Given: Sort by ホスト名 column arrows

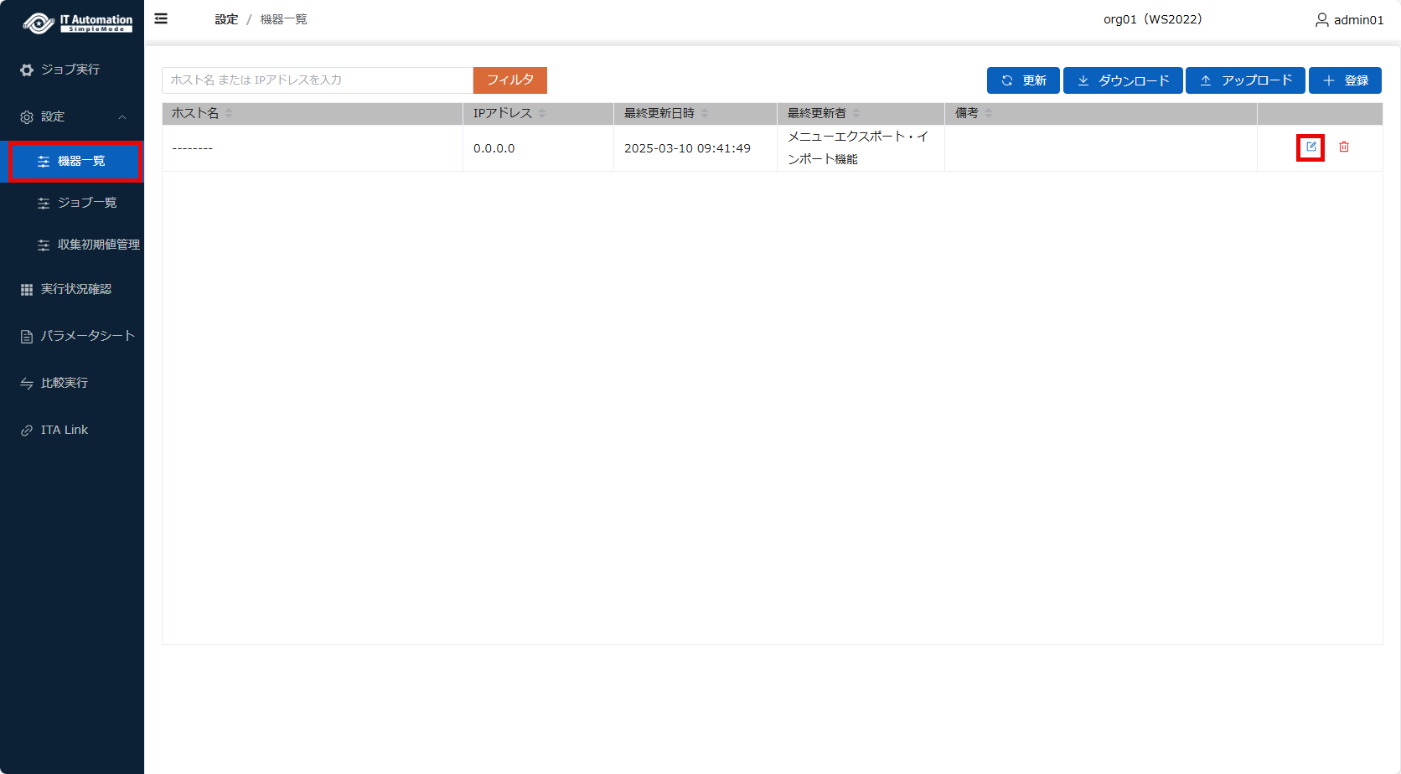Looking at the screenshot, I should click(229, 113).
